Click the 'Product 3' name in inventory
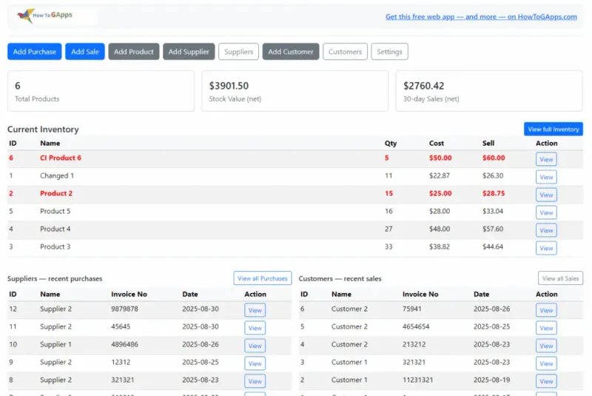Image resolution: width=592 pixels, height=396 pixels. coord(55,246)
